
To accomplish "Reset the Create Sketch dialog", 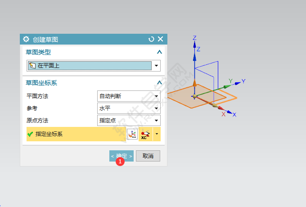I will pyautogui.click(x=151, y=39).
